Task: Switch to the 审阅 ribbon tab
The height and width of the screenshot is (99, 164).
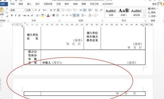Action: (75, 4)
